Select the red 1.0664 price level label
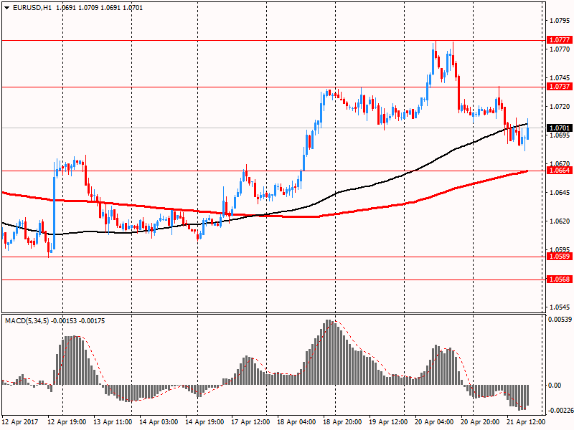Viewport: 574px width, 430px height. (560, 171)
